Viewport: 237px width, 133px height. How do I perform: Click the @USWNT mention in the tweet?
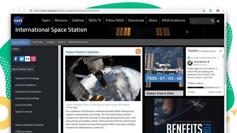tap(206, 75)
